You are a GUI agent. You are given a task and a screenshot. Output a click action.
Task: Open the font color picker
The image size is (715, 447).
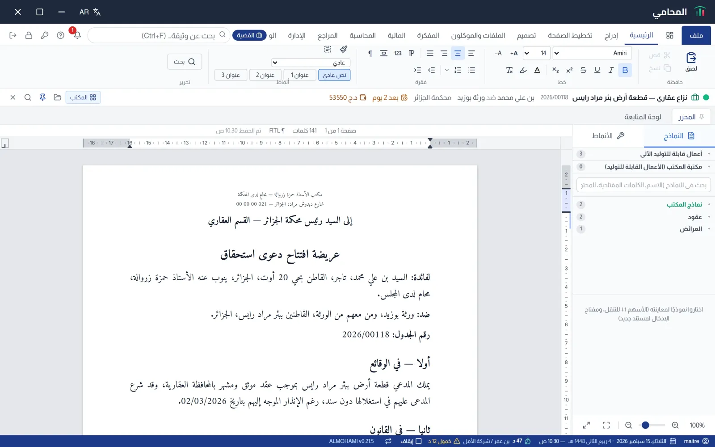tap(537, 70)
